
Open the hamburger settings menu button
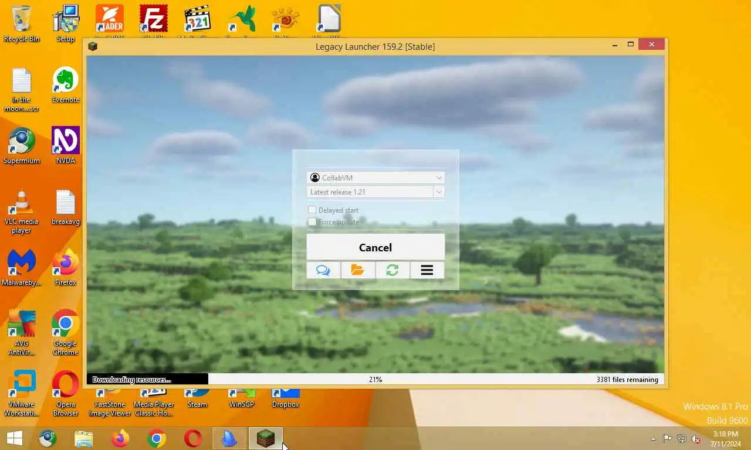[427, 270]
